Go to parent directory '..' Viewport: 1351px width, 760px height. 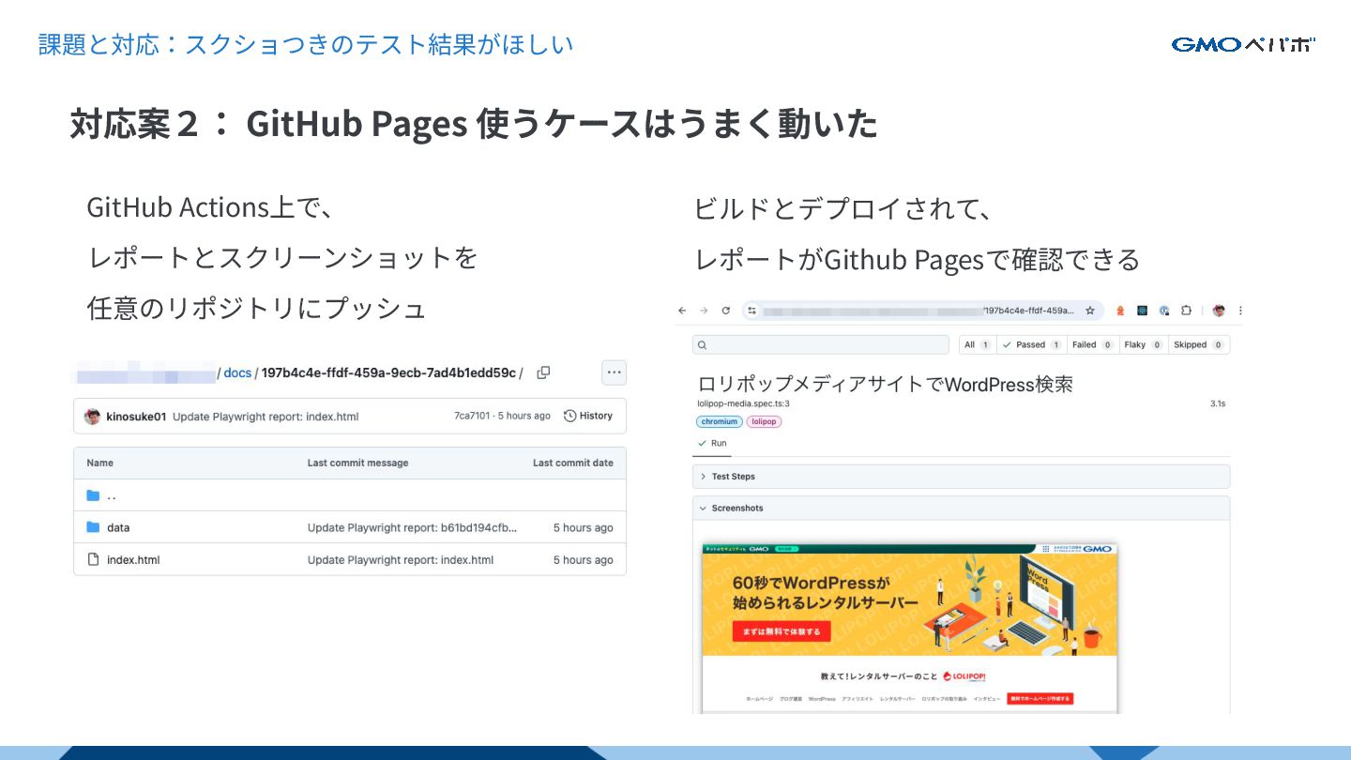[112, 495]
